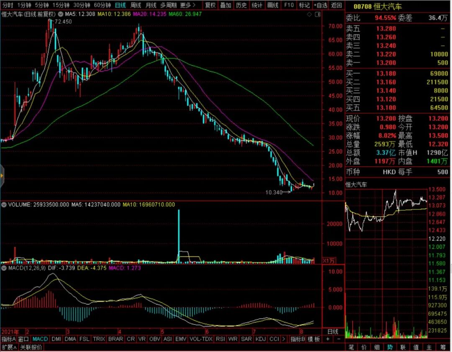Open the main chart indicator settings arrow icon
Viewport: 452px width, 352px height.
[x=60, y=14]
